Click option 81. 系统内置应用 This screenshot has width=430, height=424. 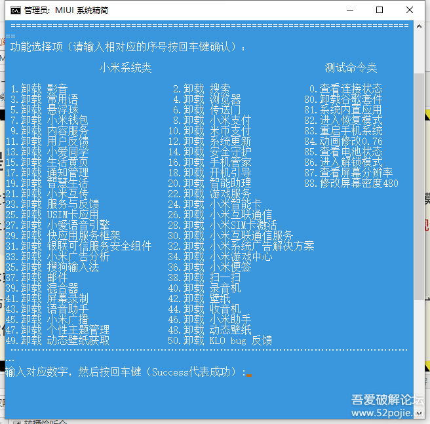tap(343, 109)
